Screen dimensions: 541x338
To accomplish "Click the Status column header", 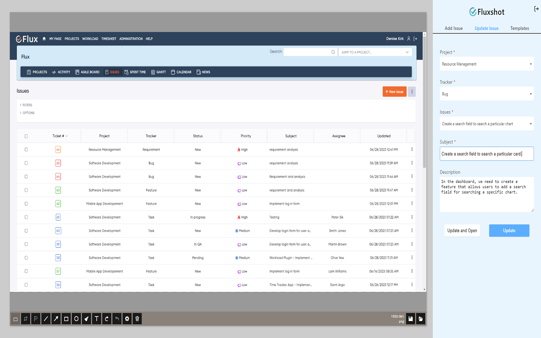I will [198, 136].
